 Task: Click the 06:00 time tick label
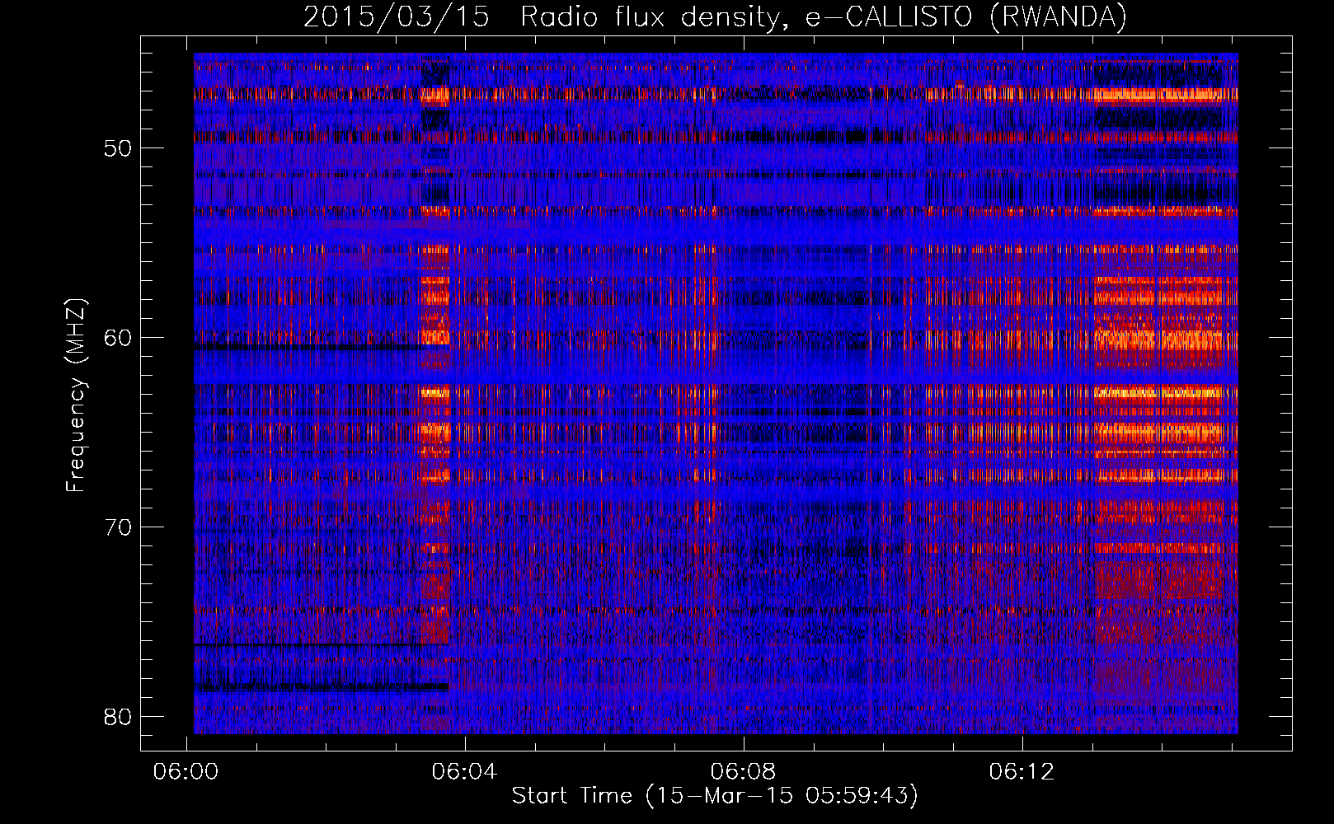pyautogui.click(x=186, y=771)
